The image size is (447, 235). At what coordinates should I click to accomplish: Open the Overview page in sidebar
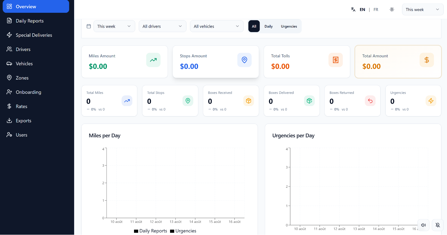point(36,7)
